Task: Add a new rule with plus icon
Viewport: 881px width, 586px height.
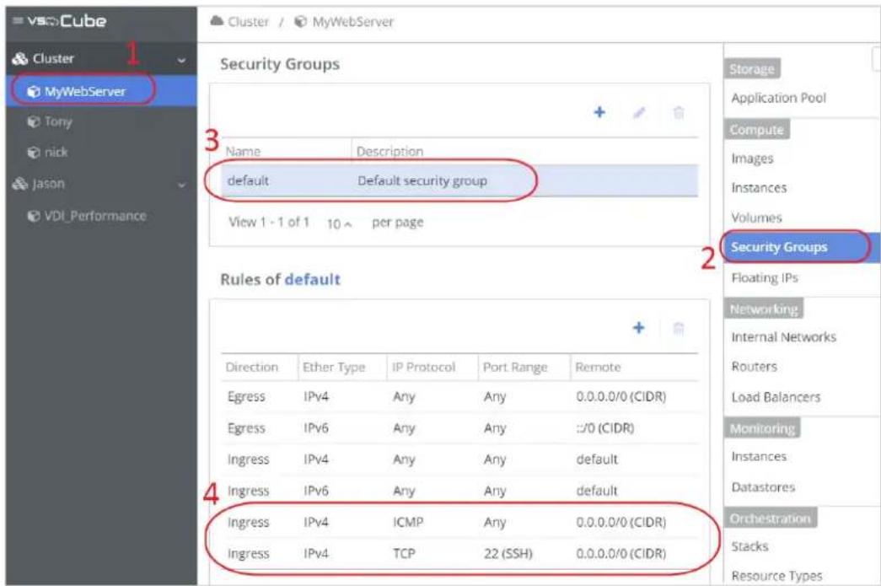Action: coord(639,327)
